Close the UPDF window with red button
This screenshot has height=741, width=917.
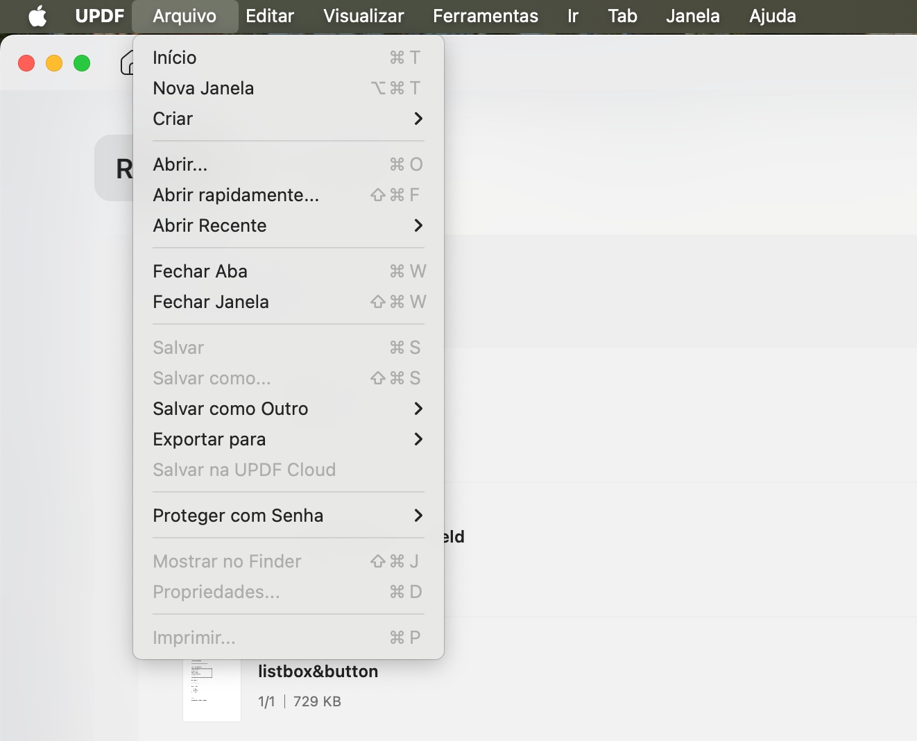click(x=26, y=63)
